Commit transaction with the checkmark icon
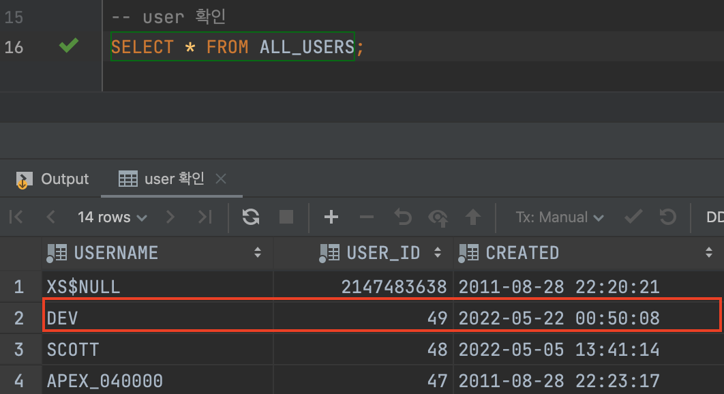Image resolution: width=724 pixels, height=394 pixels. click(x=633, y=216)
